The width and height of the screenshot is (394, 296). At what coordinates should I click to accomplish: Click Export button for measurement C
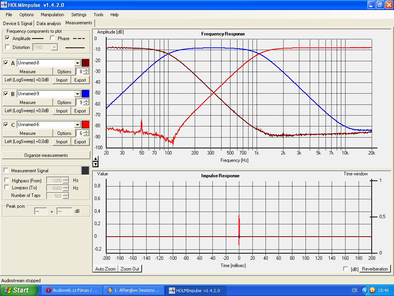coord(80,142)
